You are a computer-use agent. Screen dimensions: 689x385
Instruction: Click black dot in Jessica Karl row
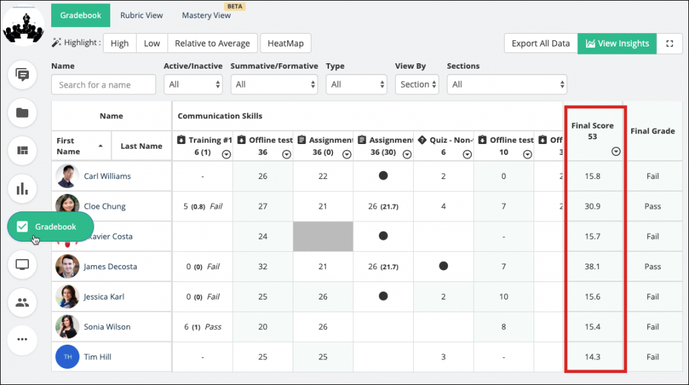click(383, 296)
